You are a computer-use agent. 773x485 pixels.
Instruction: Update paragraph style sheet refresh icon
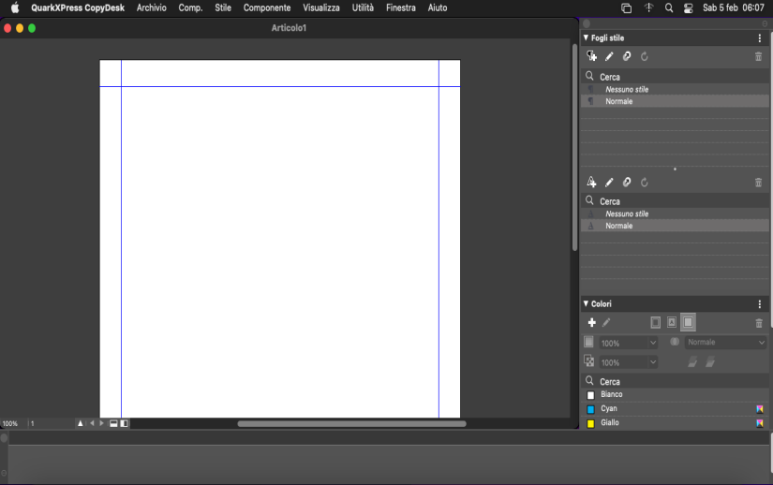coord(645,56)
